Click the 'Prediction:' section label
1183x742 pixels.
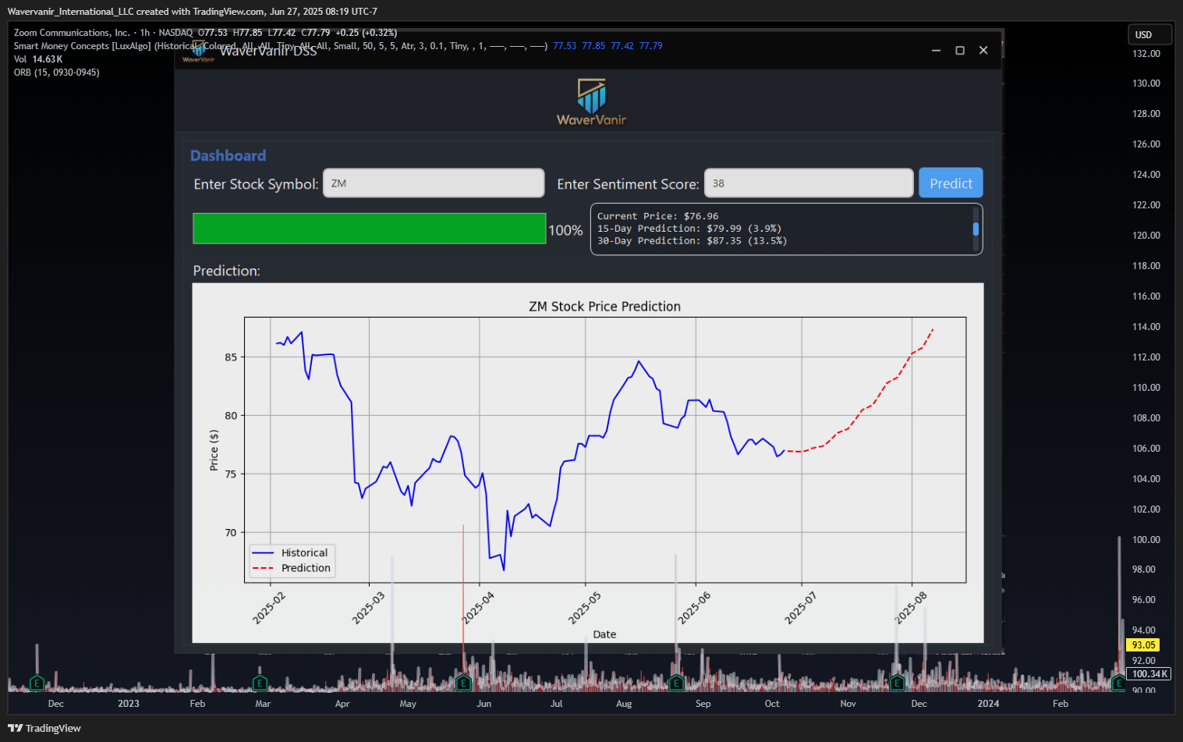click(x=227, y=271)
